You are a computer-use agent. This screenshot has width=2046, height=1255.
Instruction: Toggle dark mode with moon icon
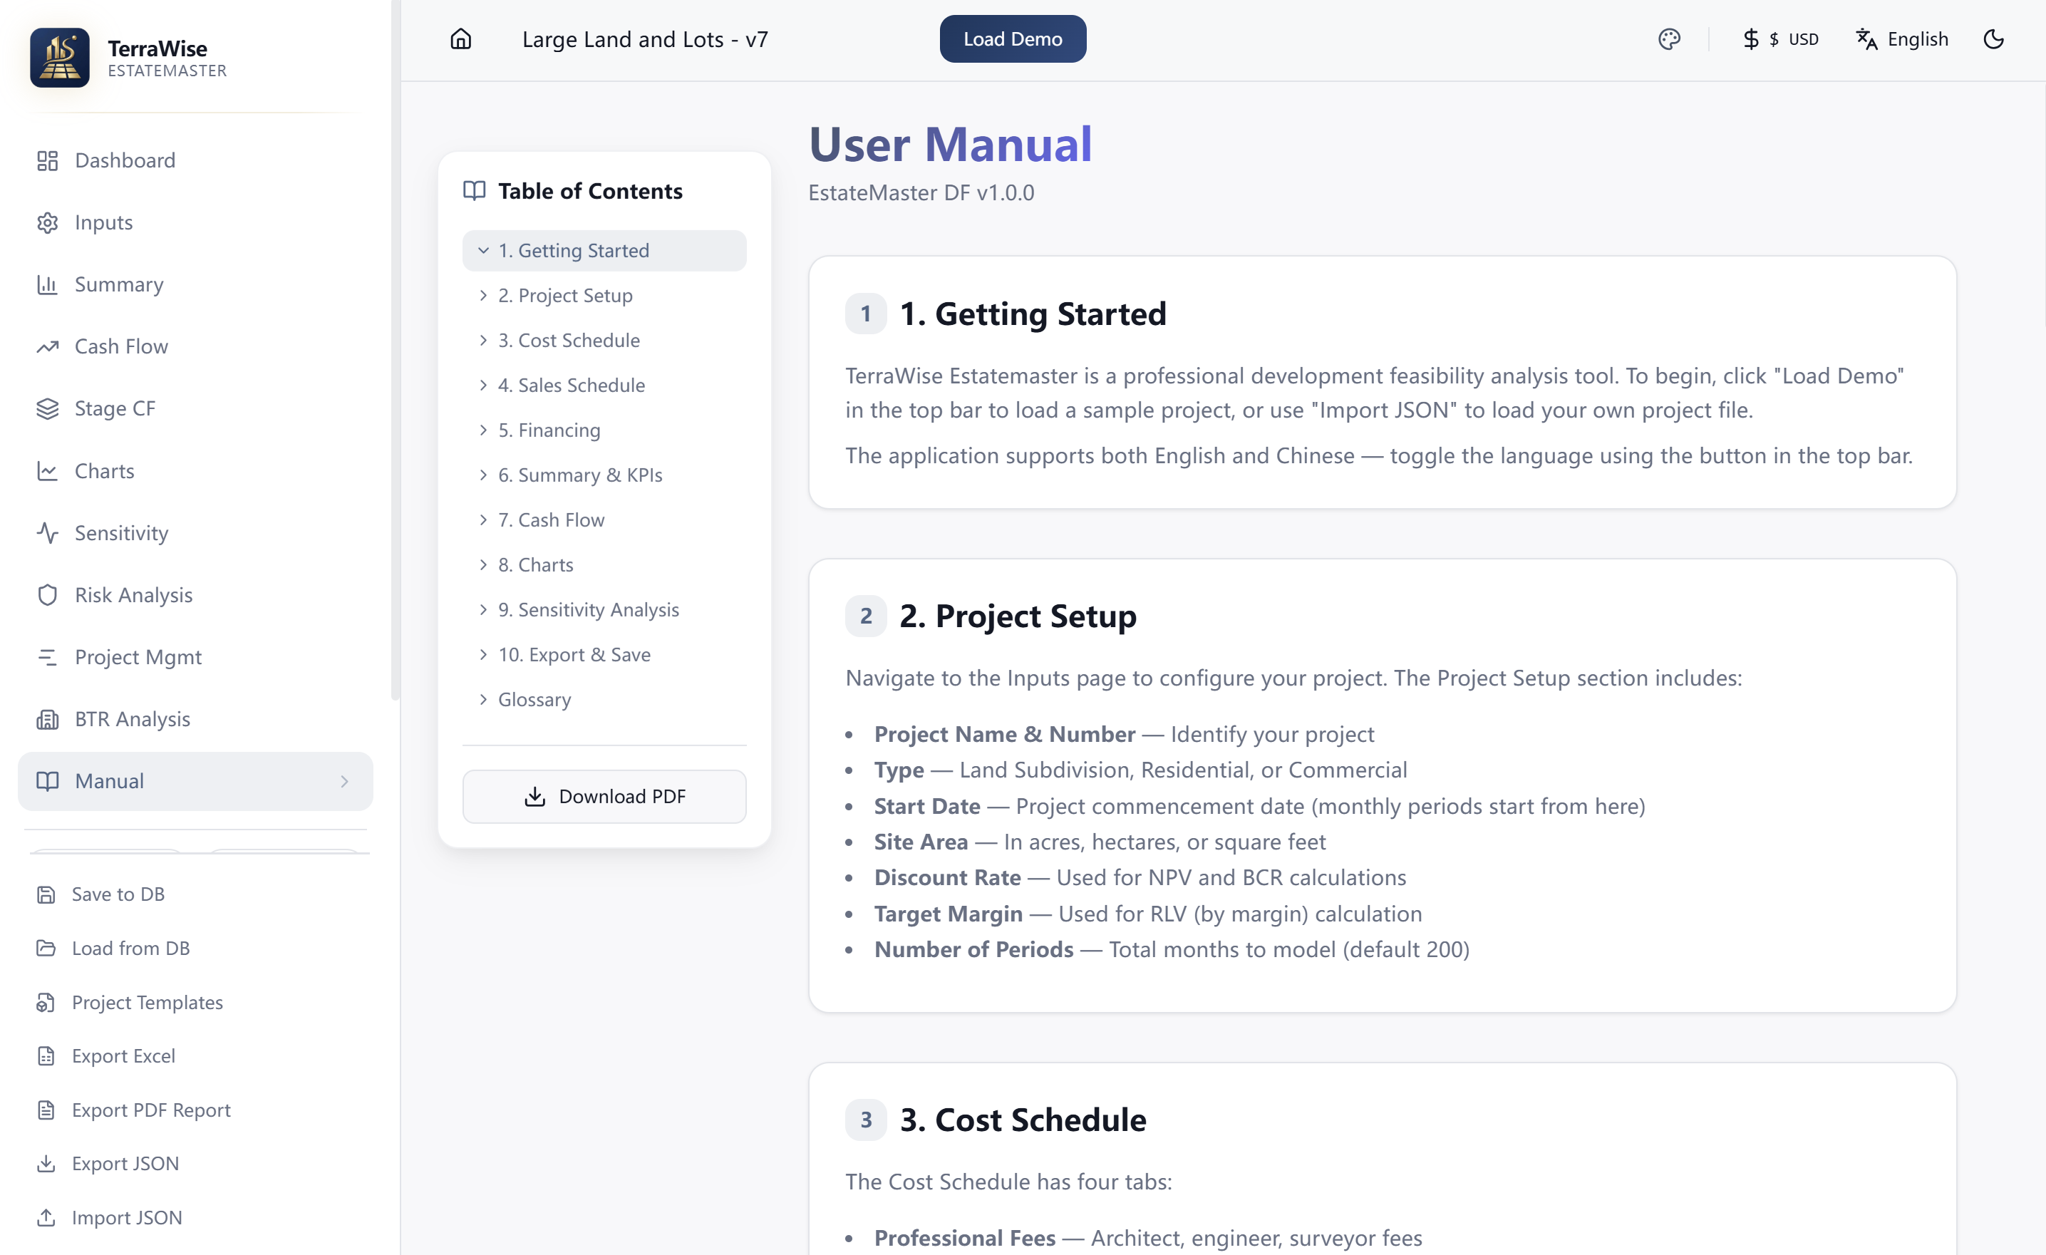[1993, 39]
